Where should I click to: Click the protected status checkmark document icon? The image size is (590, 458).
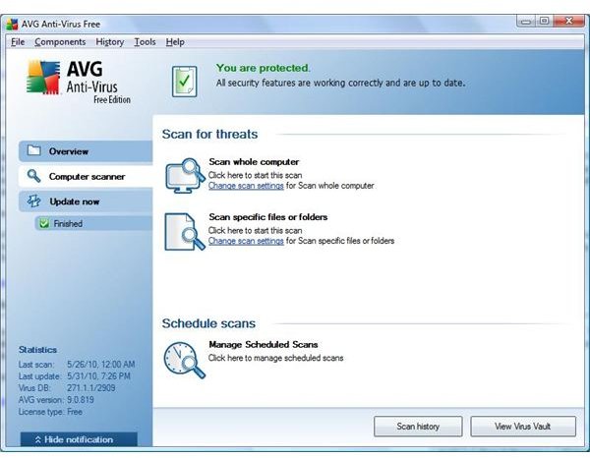point(185,82)
